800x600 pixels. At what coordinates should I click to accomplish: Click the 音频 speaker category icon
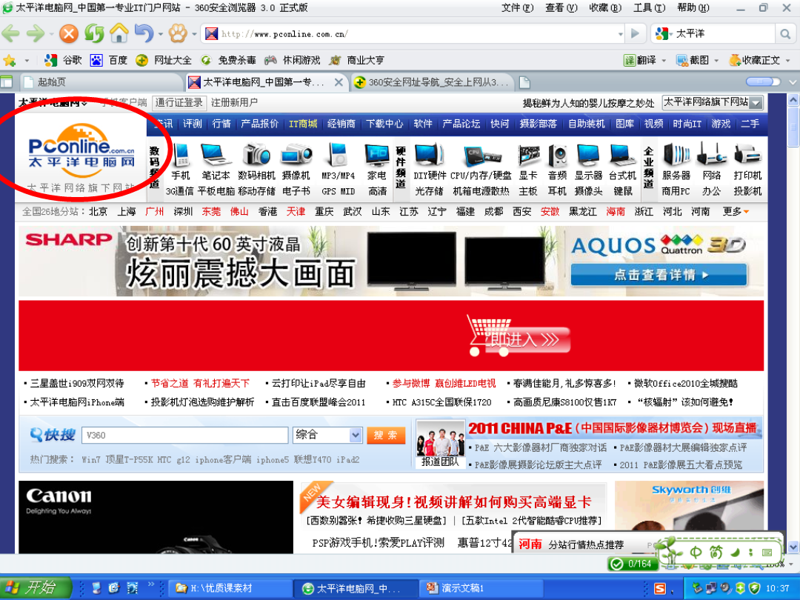tap(558, 153)
